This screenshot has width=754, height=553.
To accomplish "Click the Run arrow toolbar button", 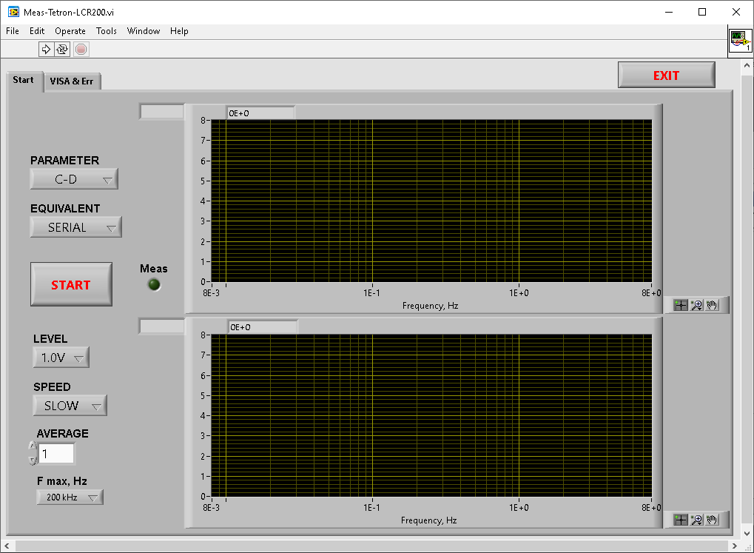I will pos(46,49).
